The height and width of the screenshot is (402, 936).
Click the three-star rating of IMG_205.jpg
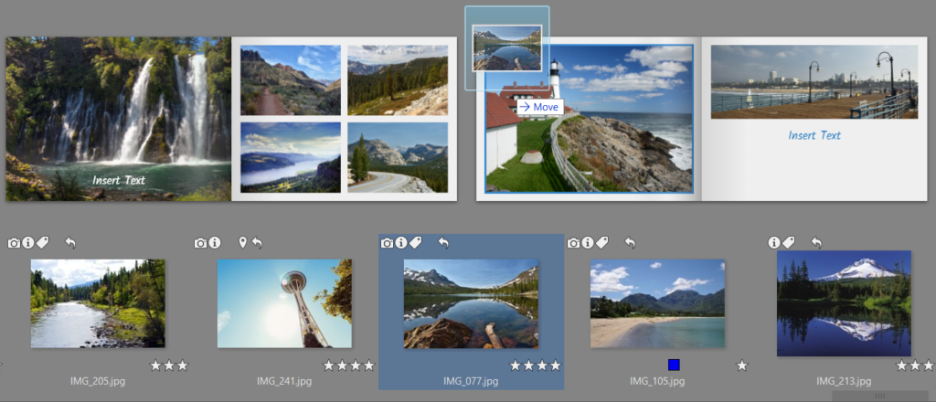[x=169, y=365]
